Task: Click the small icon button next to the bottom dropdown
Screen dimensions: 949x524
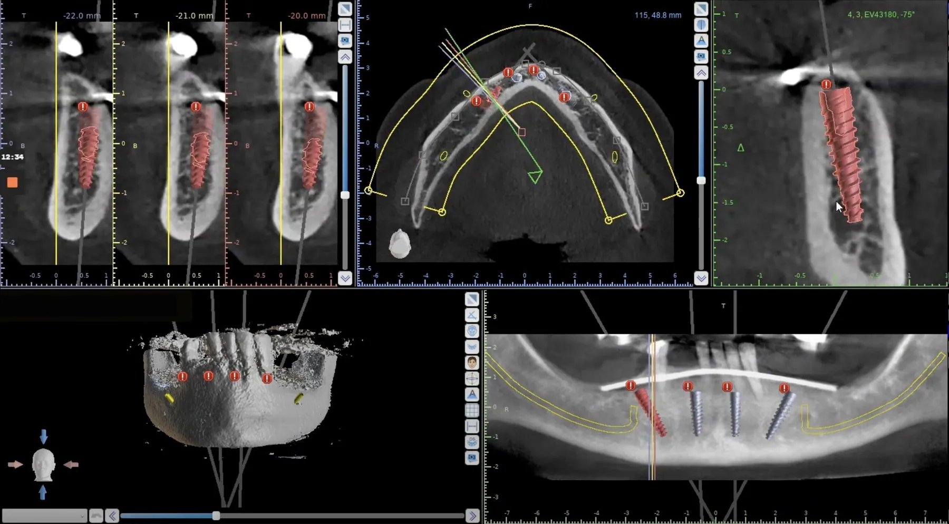Action: tap(96, 516)
